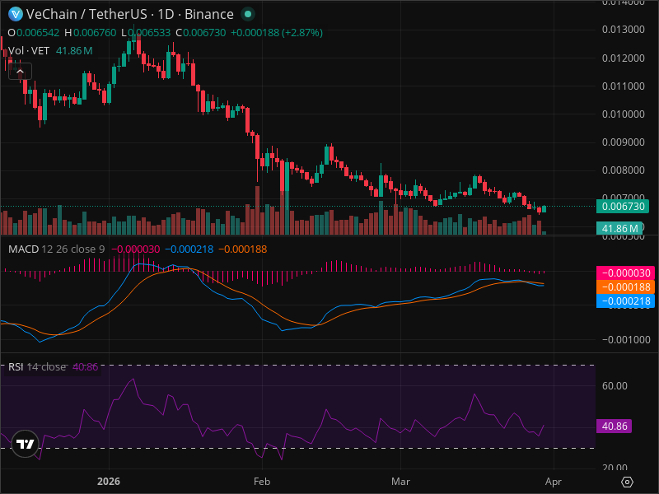The width and height of the screenshot is (659, 494).
Task: Click the current price label 0.006730
Action: point(623,207)
